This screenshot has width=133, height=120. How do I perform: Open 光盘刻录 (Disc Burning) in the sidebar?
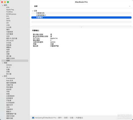coord(10,32)
